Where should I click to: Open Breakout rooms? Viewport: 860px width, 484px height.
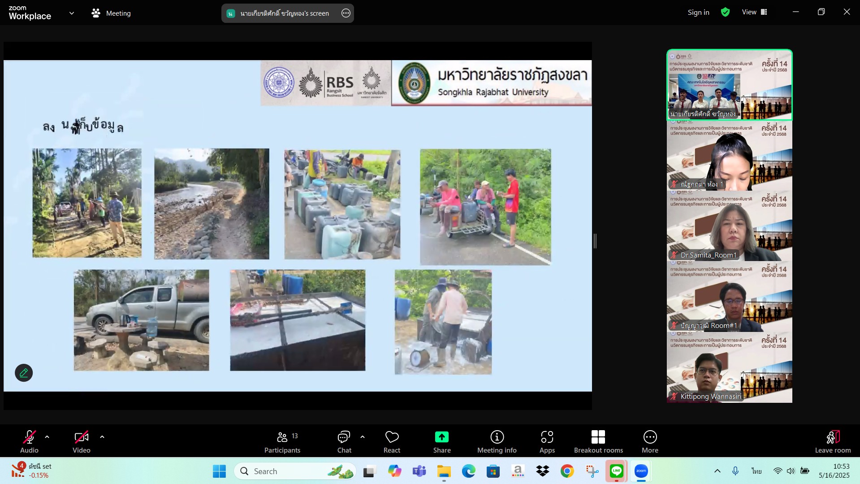click(598, 441)
